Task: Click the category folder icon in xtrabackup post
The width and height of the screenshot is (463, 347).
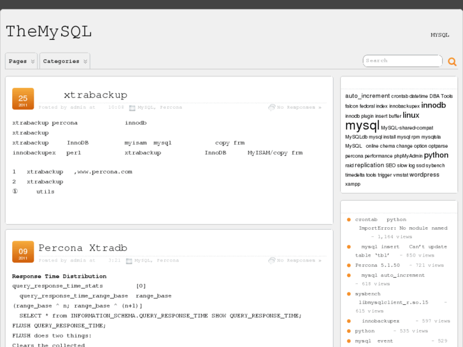Action: [x=132, y=108]
